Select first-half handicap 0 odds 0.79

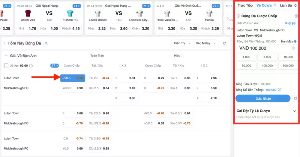pos(154,78)
